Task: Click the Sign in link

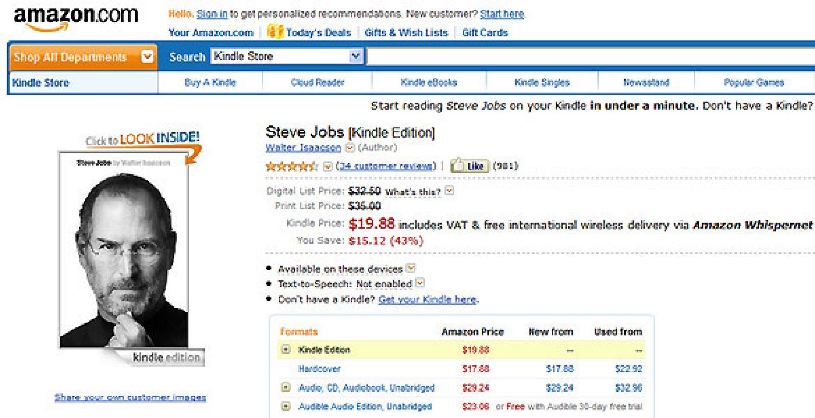Action: point(211,14)
